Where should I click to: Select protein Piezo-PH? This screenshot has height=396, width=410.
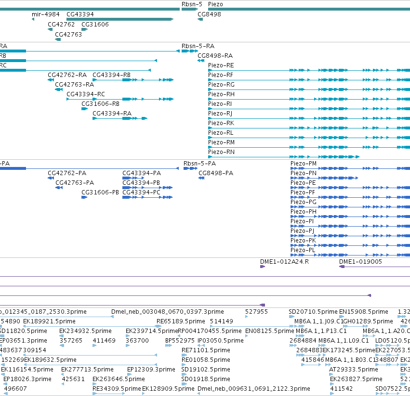[x=304, y=212]
